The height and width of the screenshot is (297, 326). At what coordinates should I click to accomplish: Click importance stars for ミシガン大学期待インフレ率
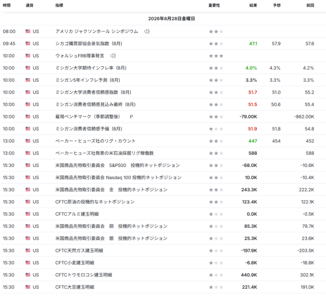point(216,68)
